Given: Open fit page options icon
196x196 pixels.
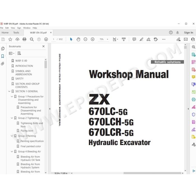Looking at the screenshot, I should click(x=115, y=39).
